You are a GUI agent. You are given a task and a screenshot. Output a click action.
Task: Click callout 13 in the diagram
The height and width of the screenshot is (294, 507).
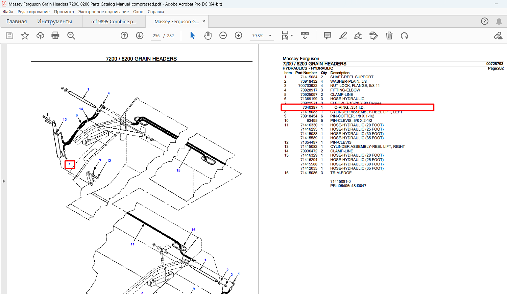click(65, 119)
